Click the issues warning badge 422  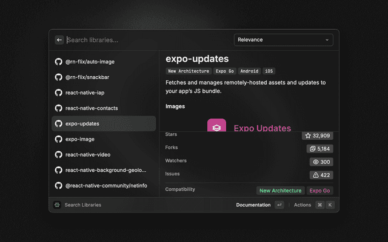point(321,175)
